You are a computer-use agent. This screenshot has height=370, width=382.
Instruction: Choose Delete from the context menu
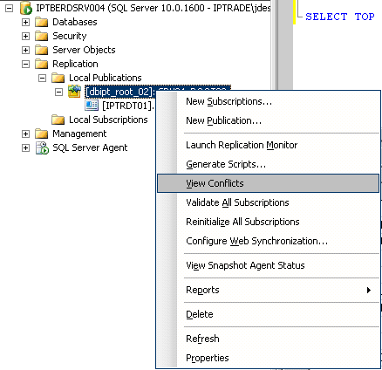point(268,314)
